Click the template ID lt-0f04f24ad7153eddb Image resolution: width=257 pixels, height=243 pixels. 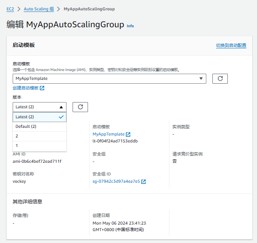pos(115,141)
